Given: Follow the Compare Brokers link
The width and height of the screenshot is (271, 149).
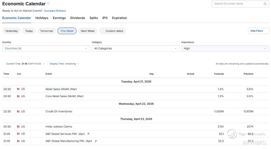Looking at the screenshot, I should point(55,11).
